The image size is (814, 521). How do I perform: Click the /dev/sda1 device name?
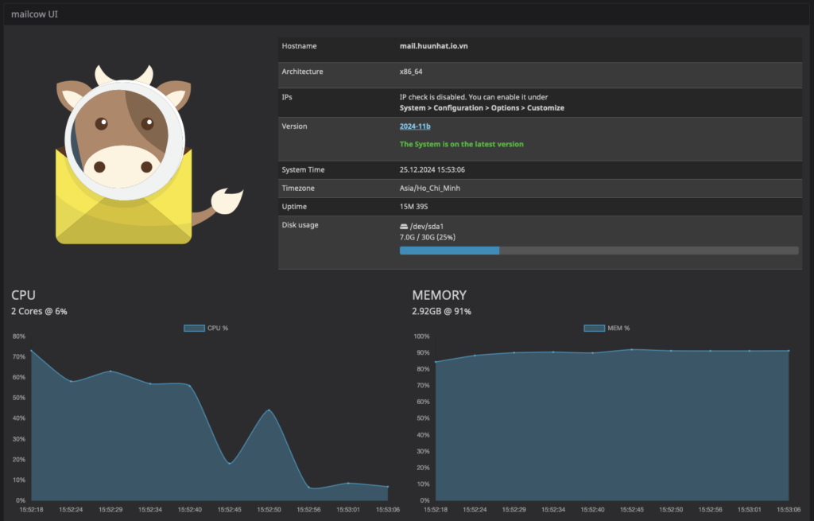427,227
